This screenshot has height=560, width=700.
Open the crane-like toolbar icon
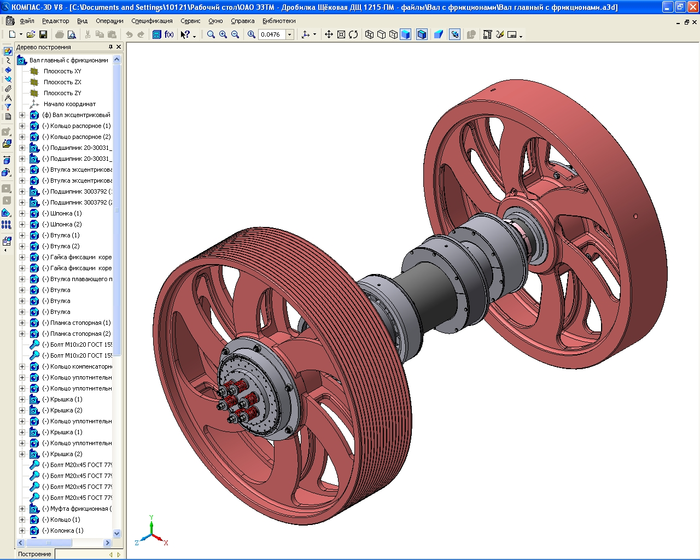tap(487, 34)
